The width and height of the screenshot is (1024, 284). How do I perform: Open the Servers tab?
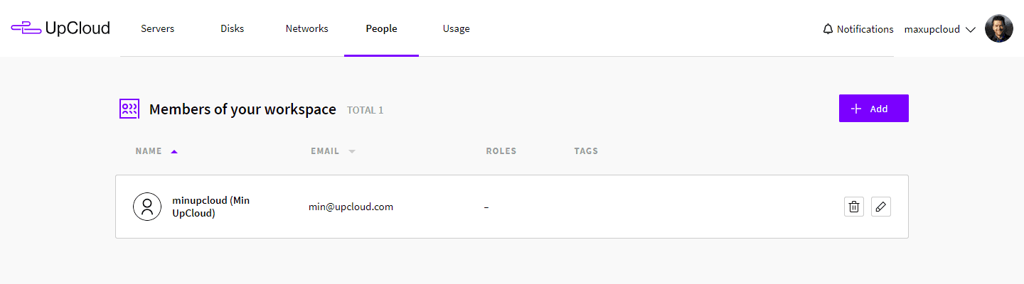157,28
